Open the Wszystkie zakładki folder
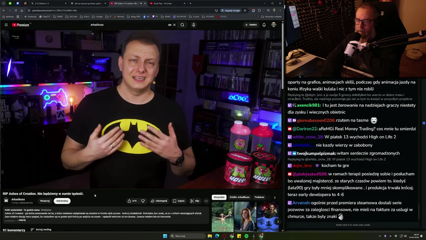 (271, 16)
